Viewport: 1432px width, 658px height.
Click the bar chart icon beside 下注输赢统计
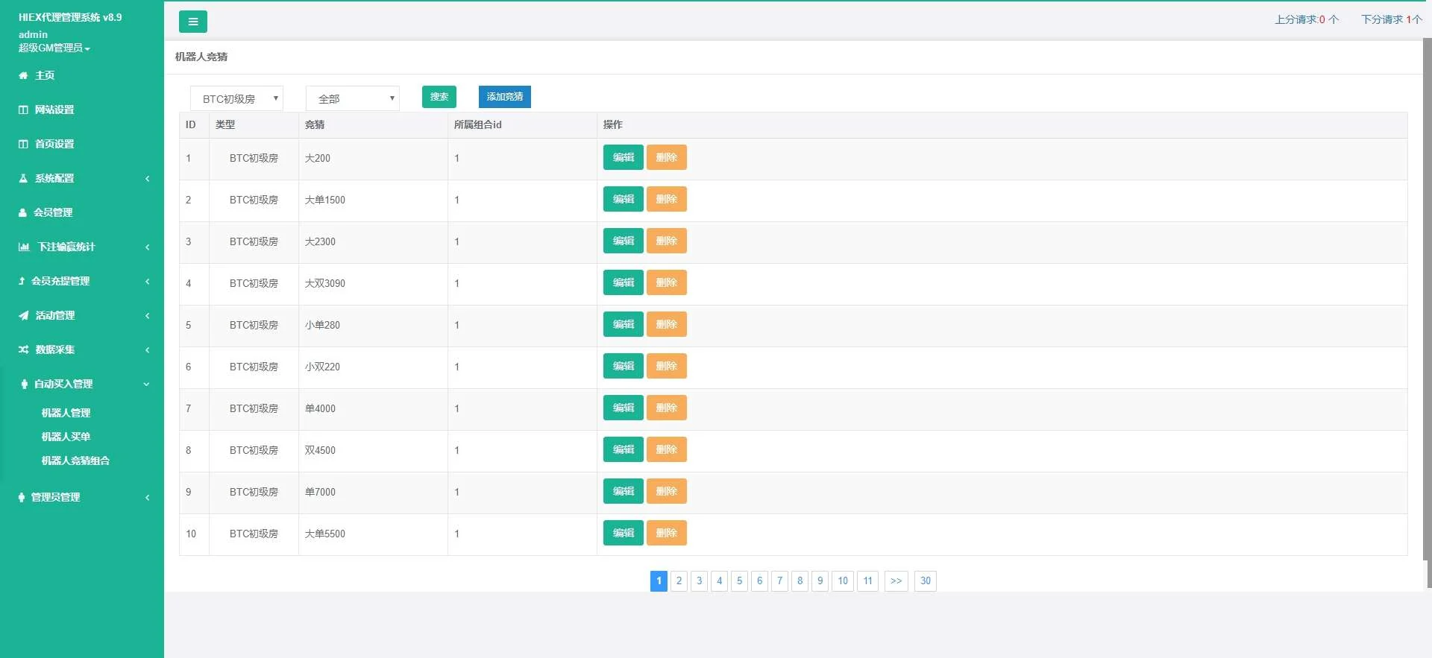[x=24, y=247]
